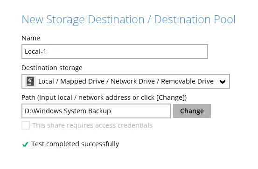Viewport: 258px width, 169px height.
Task: Open the Local / Mapped Drive combo box
Action: (126, 81)
